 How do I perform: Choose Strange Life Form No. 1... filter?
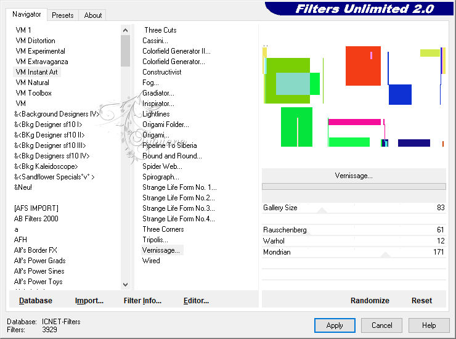[179, 187]
